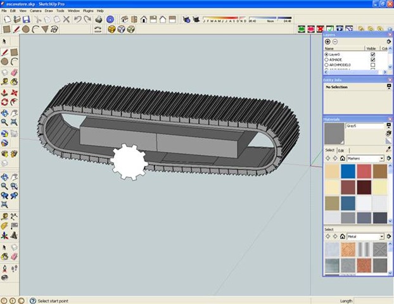The image size is (394, 304).
Task: Select the Eraser tool in left toolbar
Action: pyautogui.click(x=14, y=73)
